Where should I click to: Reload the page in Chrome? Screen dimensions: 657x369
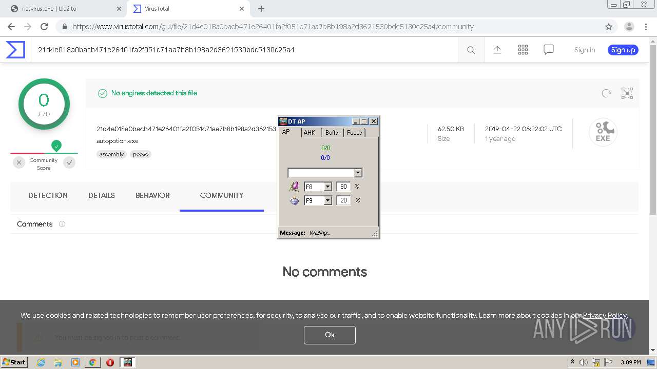coord(44,27)
